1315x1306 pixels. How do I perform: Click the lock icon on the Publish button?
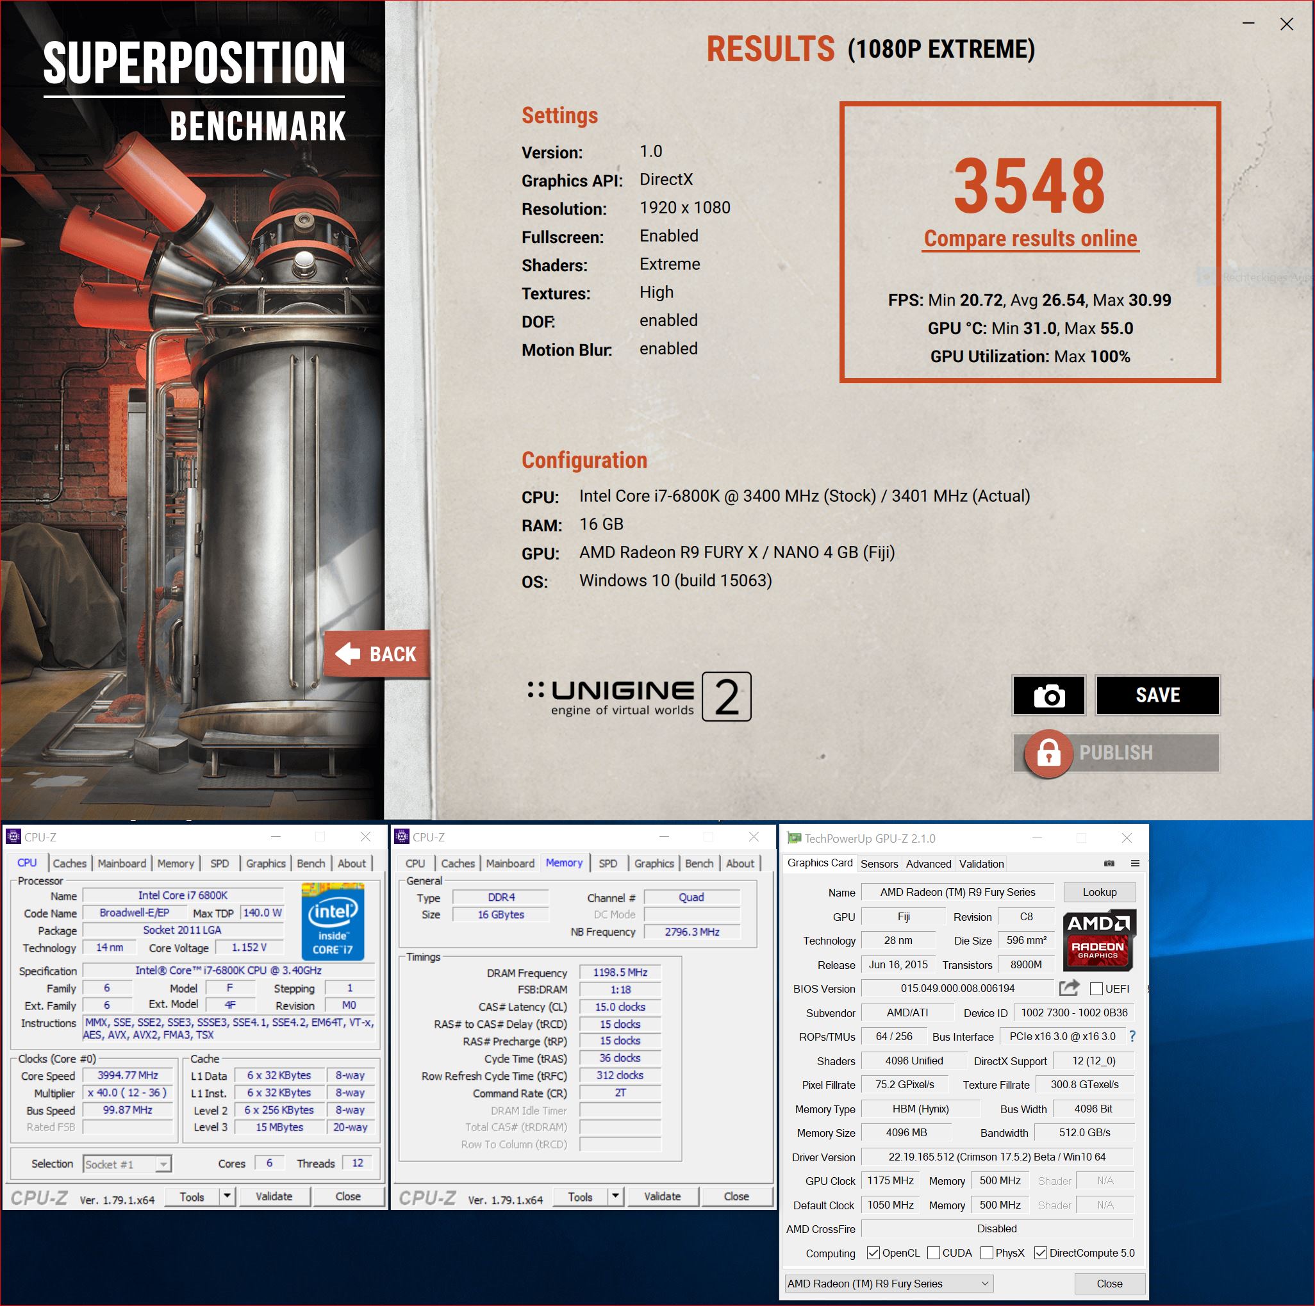[x=1048, y=753]
